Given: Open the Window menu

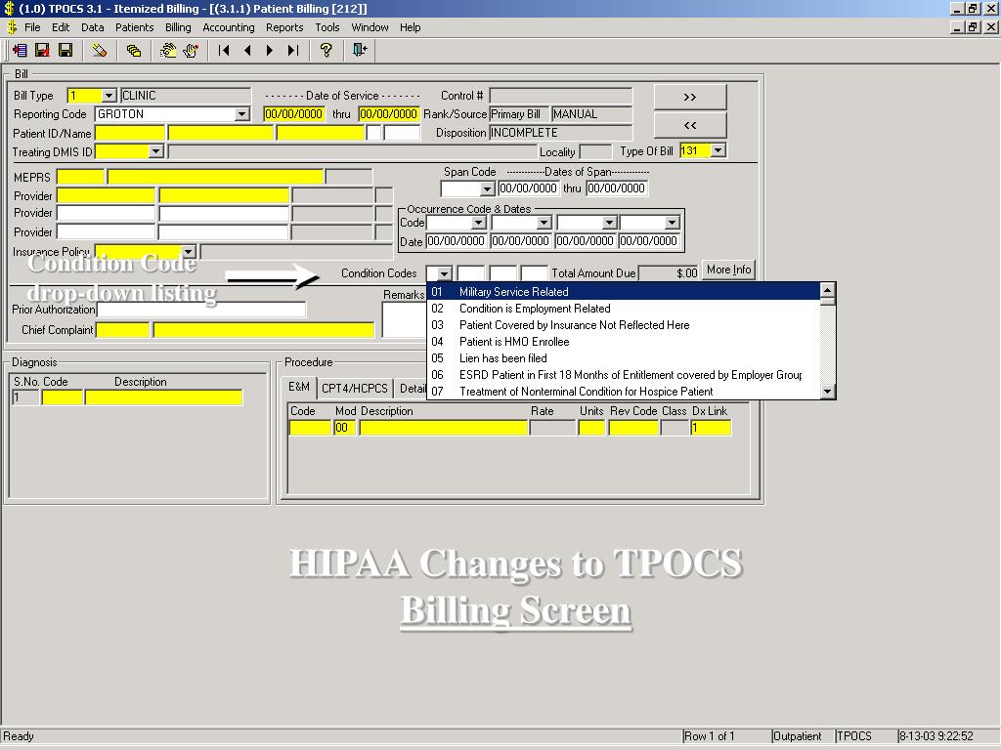Looking at the screenshot, I should (x=370, y=27).
